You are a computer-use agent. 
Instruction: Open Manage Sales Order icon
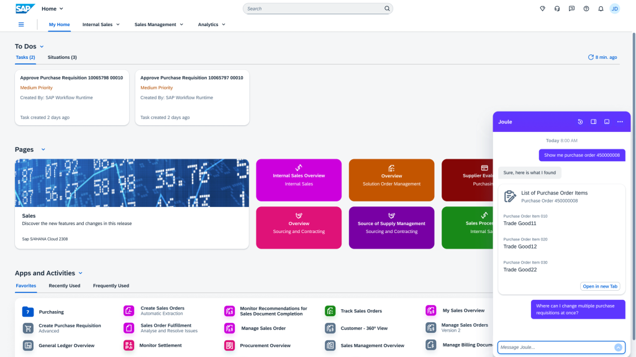pos(230,328)
